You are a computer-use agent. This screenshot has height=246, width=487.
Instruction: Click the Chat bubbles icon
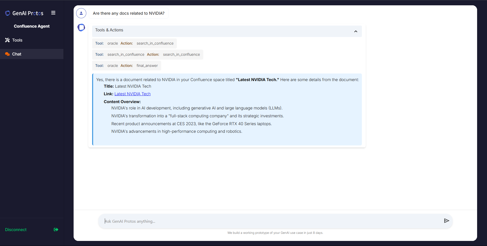(7, 54)
